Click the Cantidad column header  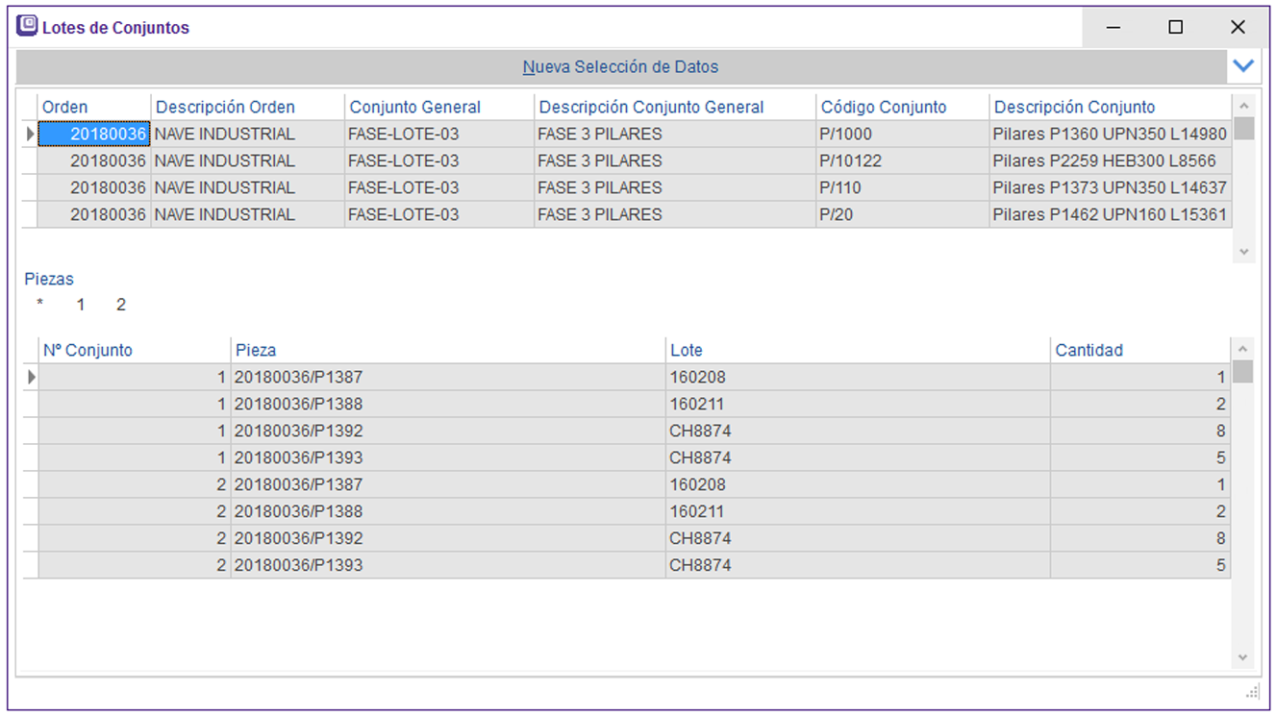1088,351
